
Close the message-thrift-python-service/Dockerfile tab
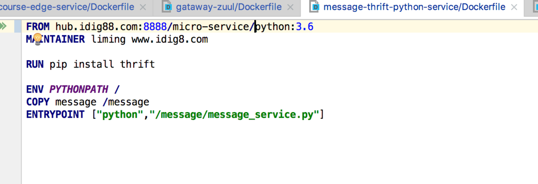[514, 7]
